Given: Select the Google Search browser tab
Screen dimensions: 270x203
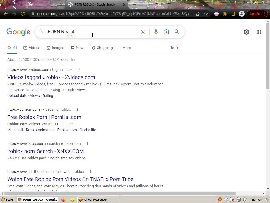Looking at the screenshot, I should pos(97,5).
